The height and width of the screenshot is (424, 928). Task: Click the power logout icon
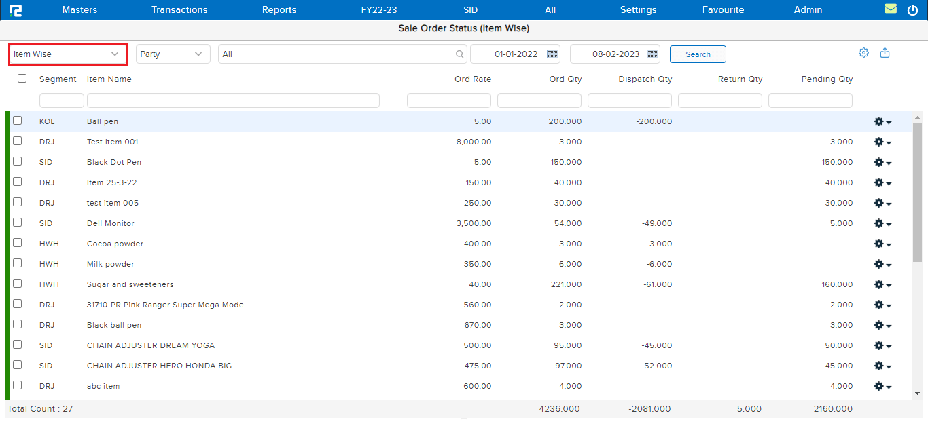coord(912,10)
